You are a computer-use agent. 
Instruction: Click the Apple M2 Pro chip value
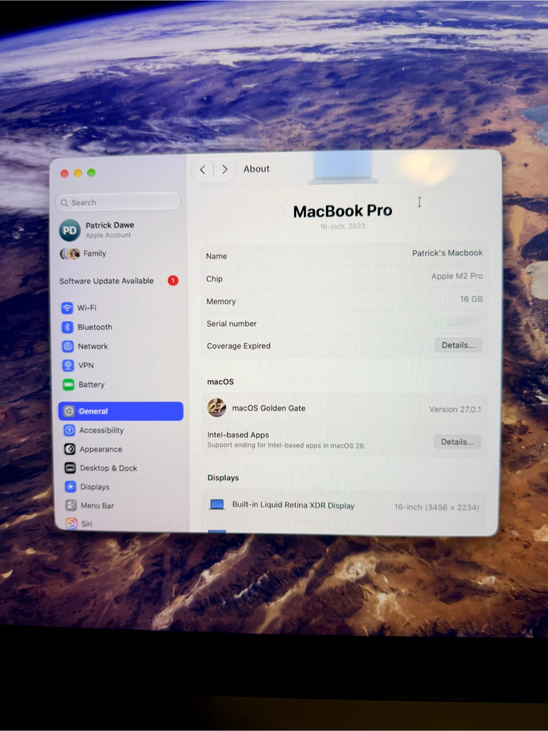pyautogui.click(x=457, y=276)
